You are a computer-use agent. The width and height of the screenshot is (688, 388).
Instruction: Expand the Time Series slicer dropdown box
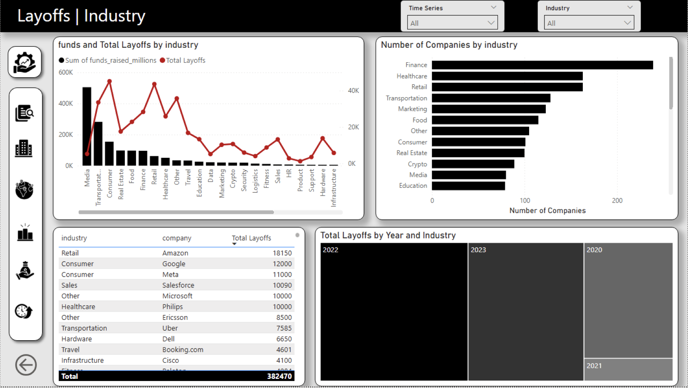pyautogui.click(x=452, y=23)
